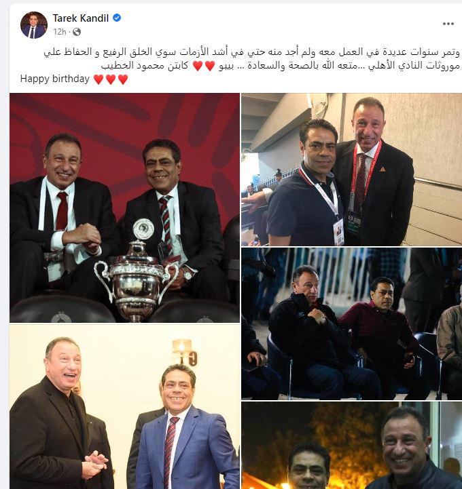Screen dimensions: 462x489
Task: Click the globe public audience icon
Action: (x=77, y=32)
